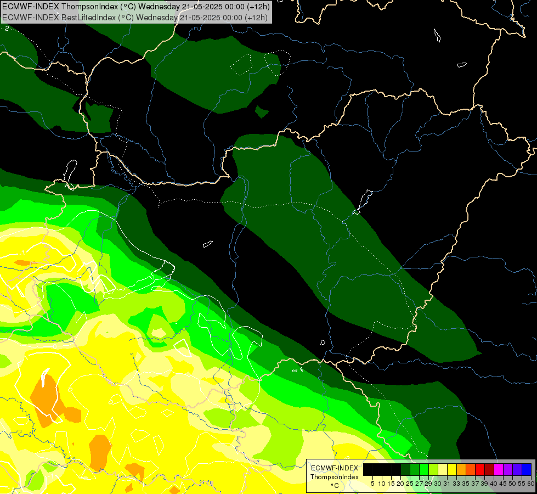This screenshot has width=537, height=494.
Task: Click the legend tick label 25
Action: coord(410,484)
